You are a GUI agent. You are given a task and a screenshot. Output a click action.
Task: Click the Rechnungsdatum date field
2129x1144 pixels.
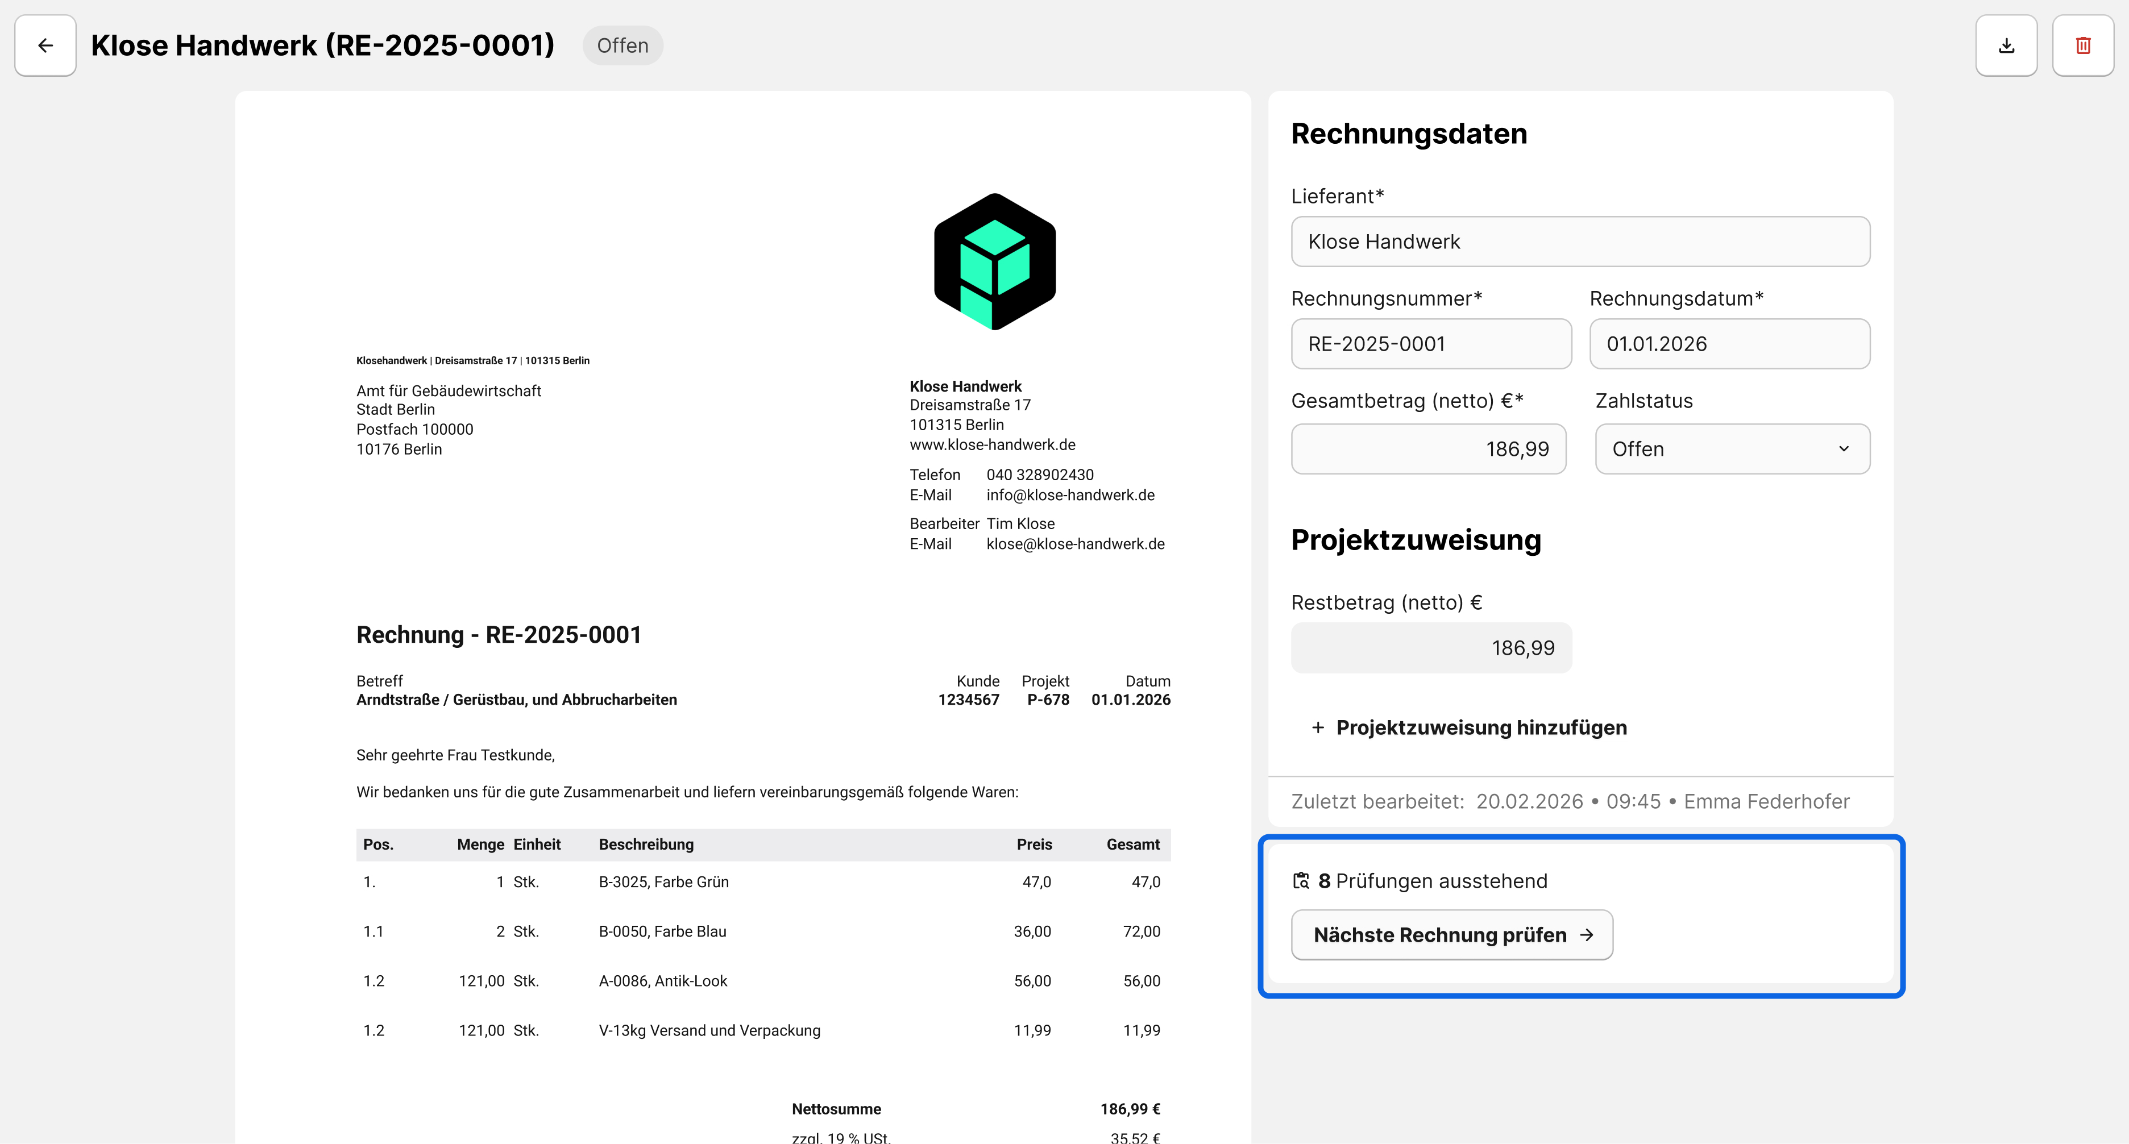pyautogui.click(x=1729, y=344)
